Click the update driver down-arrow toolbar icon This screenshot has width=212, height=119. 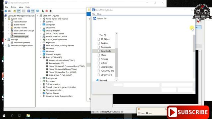coord(50,11)
